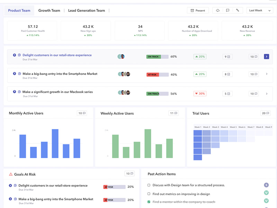277x208 pixels.
Task: Open 'Delight customers in our retail-store experience' goal link
Action: tap(57, 55)
